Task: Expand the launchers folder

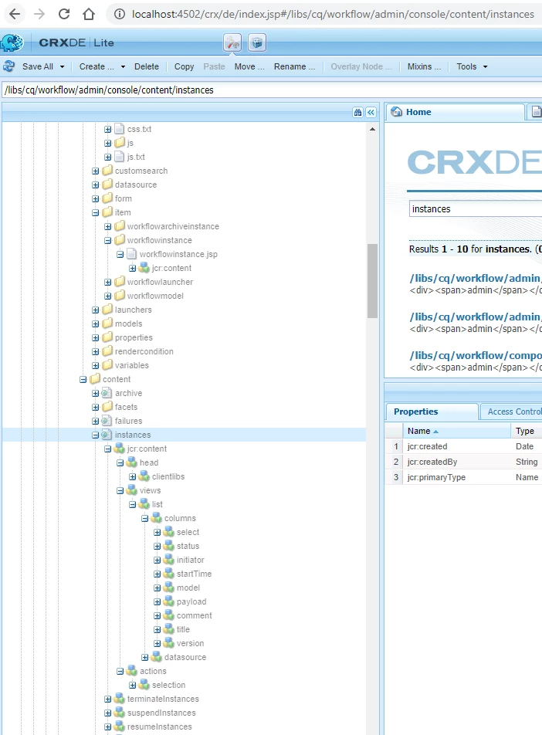Action: tap(96, 310)
